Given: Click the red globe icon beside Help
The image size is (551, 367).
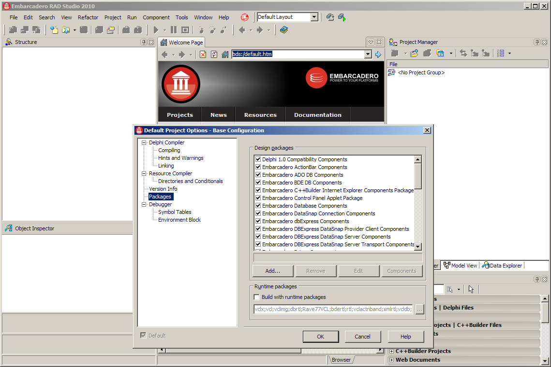Looking at the screenshot, I should 245,17.
